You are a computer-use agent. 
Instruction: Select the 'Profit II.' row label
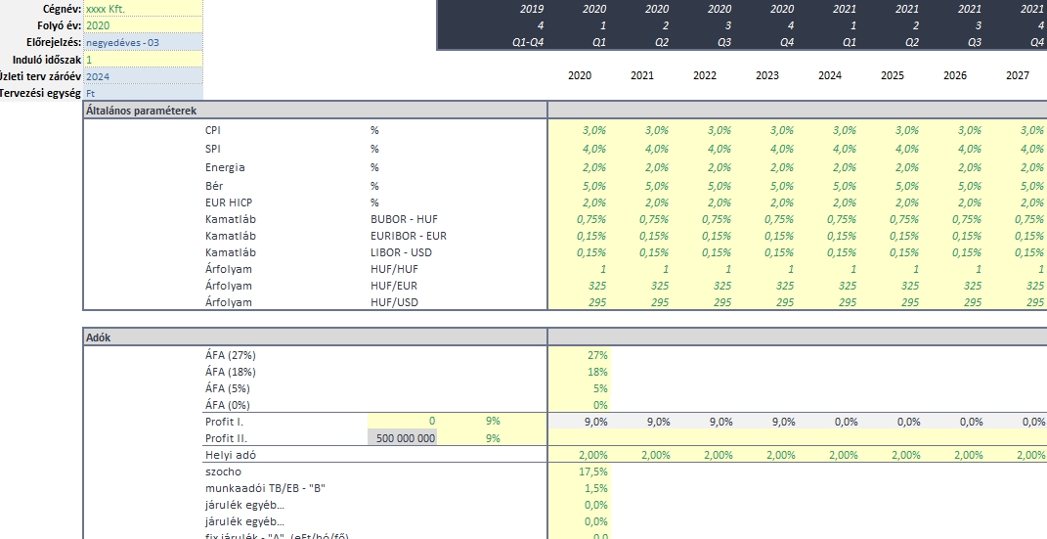[226, 438]
